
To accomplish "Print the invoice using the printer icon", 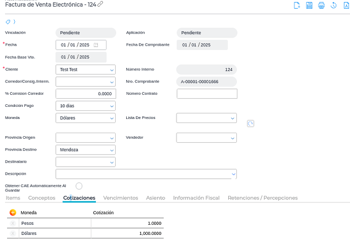I will click(x=321, y=6).
